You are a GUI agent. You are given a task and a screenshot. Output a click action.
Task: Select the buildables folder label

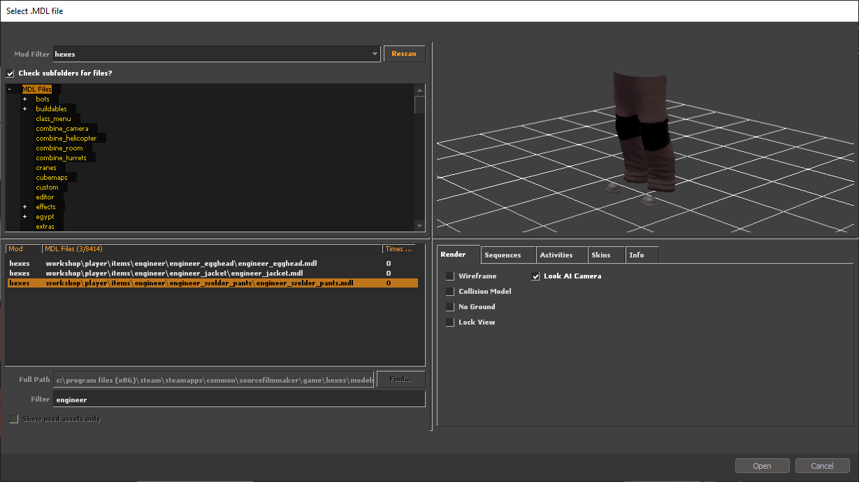point(52,109)
